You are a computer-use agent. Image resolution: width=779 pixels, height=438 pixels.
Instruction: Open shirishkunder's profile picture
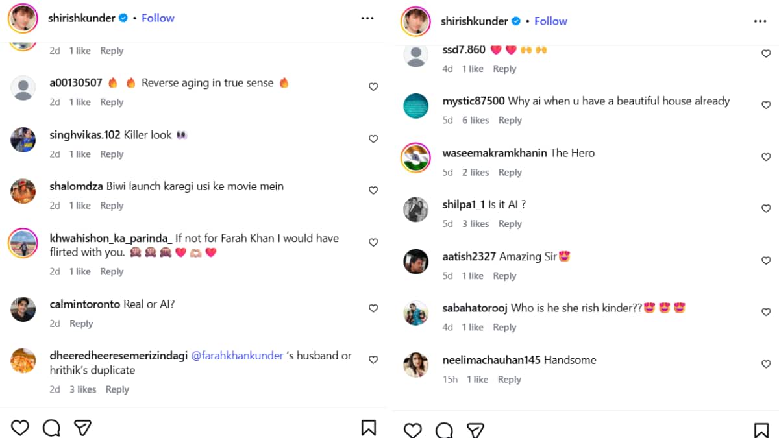[23, 18]
